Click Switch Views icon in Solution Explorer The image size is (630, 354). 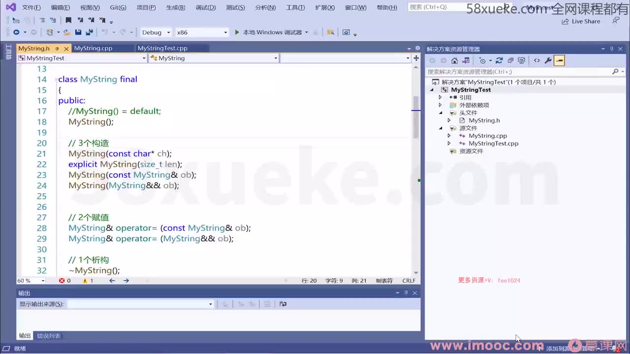(x=466, y=60)
